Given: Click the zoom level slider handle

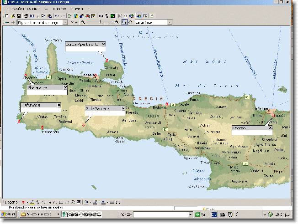Looking at the screenshot, I should tap(101, 22).
